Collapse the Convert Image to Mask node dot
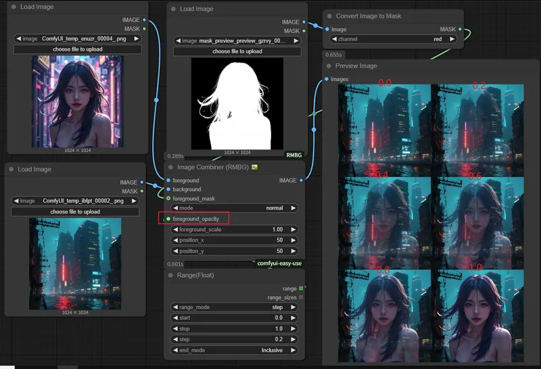This screenshot has width=541, height=369. coord(329,16)
